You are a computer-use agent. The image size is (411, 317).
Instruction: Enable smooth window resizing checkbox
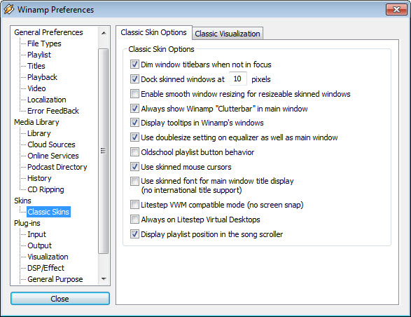[134, 94]
